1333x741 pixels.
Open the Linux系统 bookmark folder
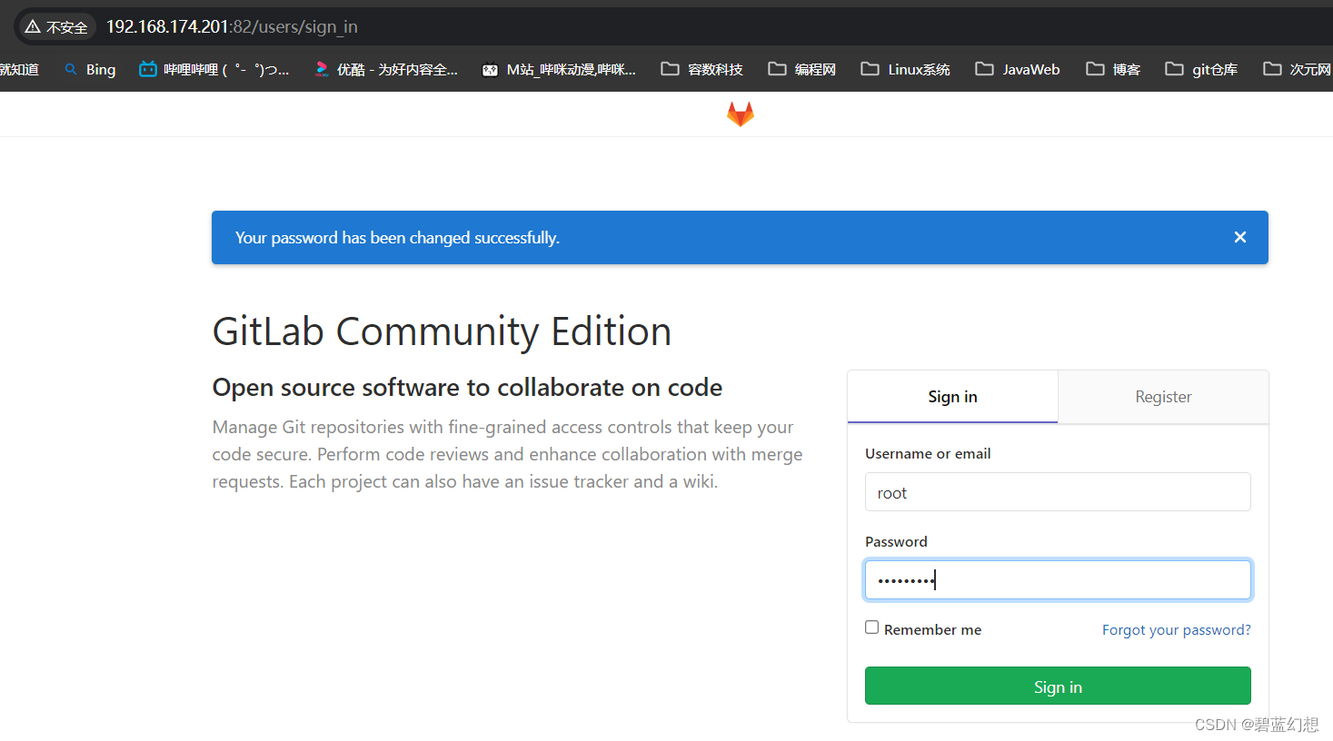(906, 69)
